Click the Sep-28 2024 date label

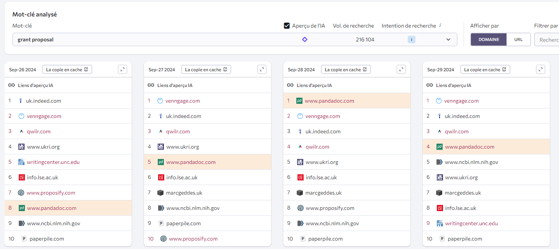[x=301, y=70]
